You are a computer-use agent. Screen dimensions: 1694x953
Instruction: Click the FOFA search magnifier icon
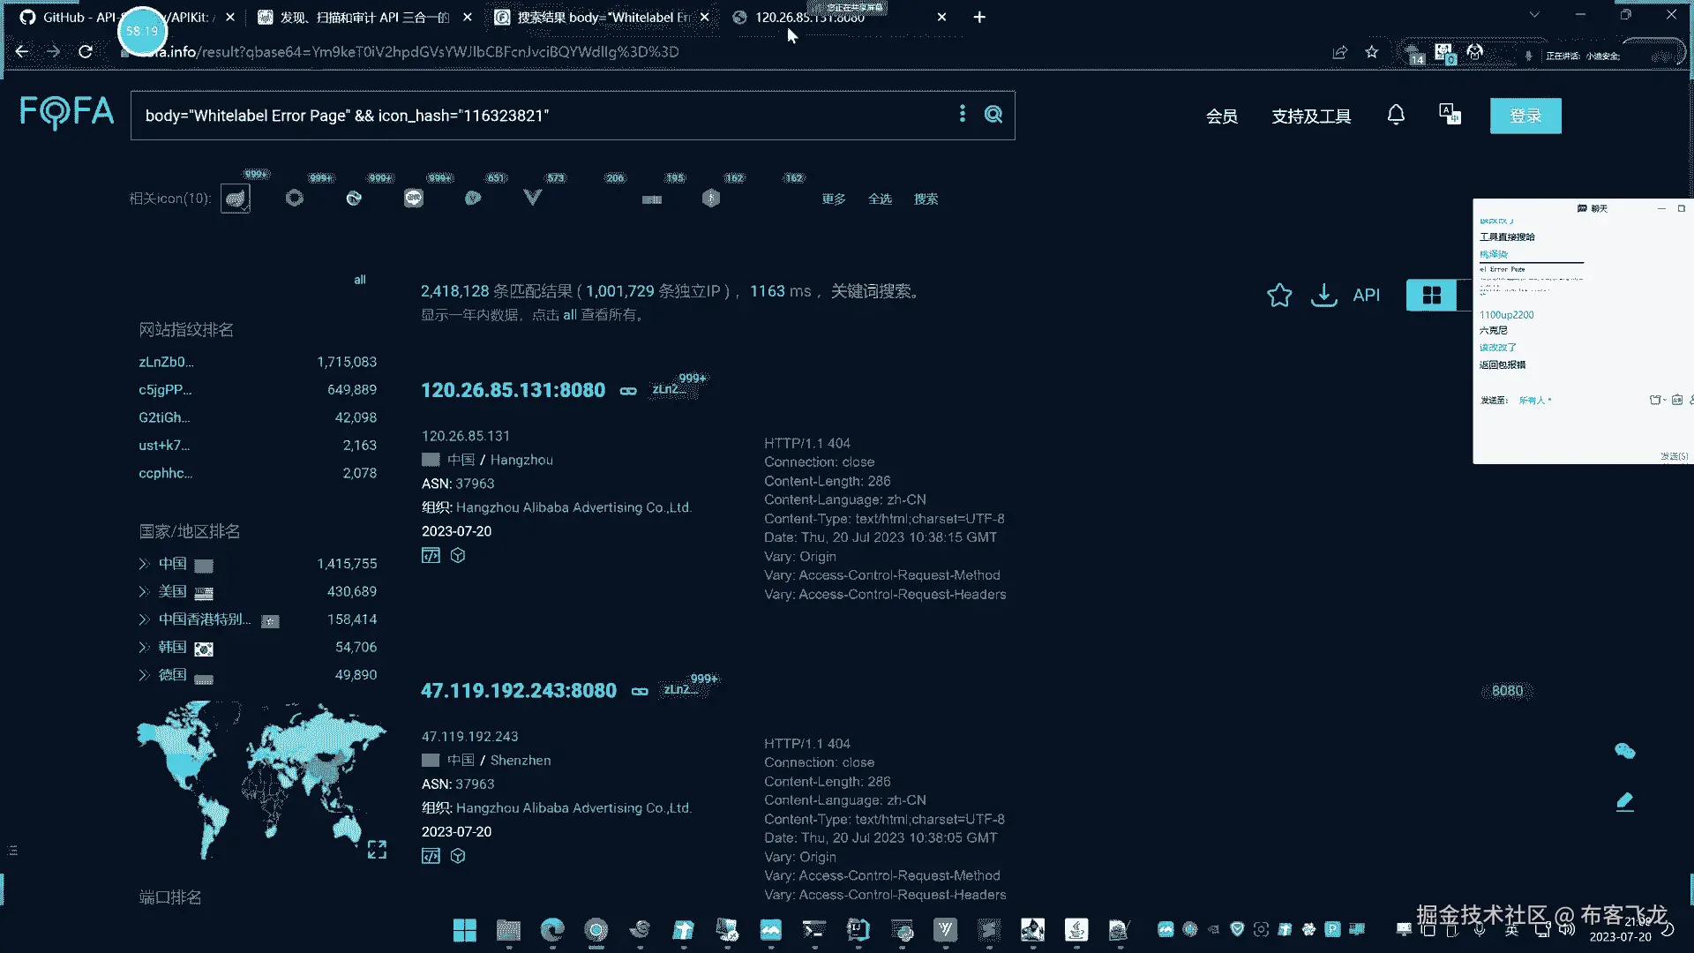coord(993,115)
